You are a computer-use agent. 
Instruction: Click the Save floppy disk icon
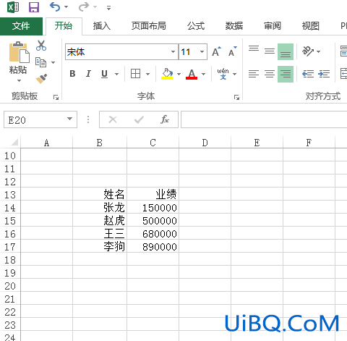pyautogui.click(x=34, y=7)
